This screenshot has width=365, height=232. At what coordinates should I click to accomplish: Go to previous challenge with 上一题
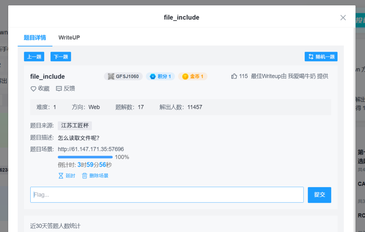pos(34,57)
